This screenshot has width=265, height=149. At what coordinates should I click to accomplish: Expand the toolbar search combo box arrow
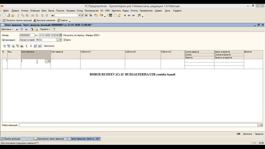pos(79,15)
